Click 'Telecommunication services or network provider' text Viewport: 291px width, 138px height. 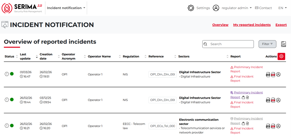tap(202, 130)
